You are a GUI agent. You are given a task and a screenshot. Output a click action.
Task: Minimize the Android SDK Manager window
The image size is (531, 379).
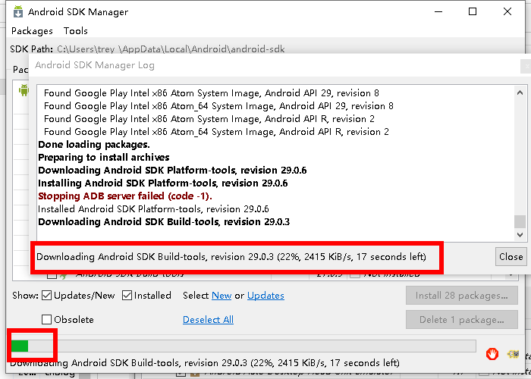438,11
